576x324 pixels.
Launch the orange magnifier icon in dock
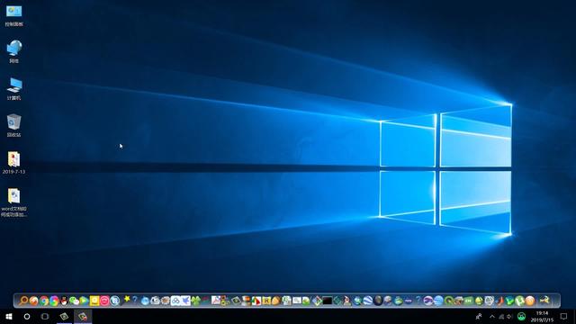point(23,301)
